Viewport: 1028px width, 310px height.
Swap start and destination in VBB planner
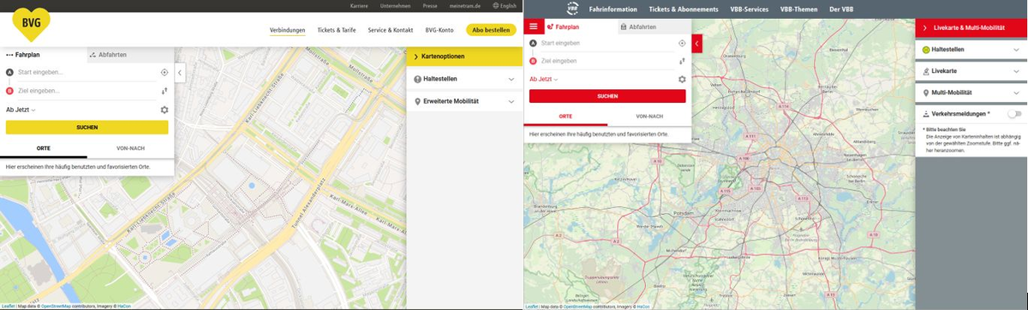click(682, 61)
